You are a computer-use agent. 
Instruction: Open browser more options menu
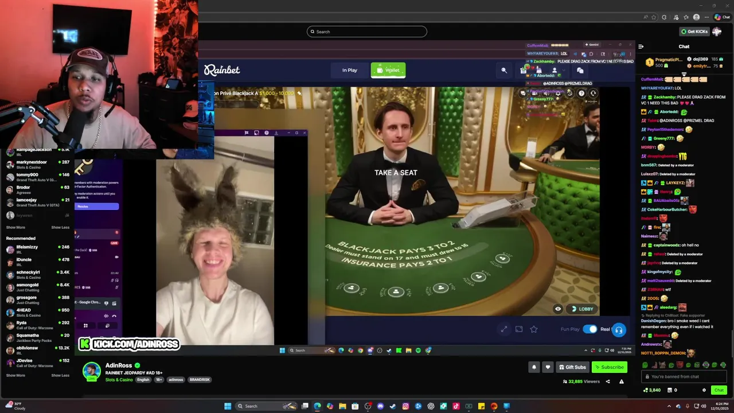(x=707, y=17)
